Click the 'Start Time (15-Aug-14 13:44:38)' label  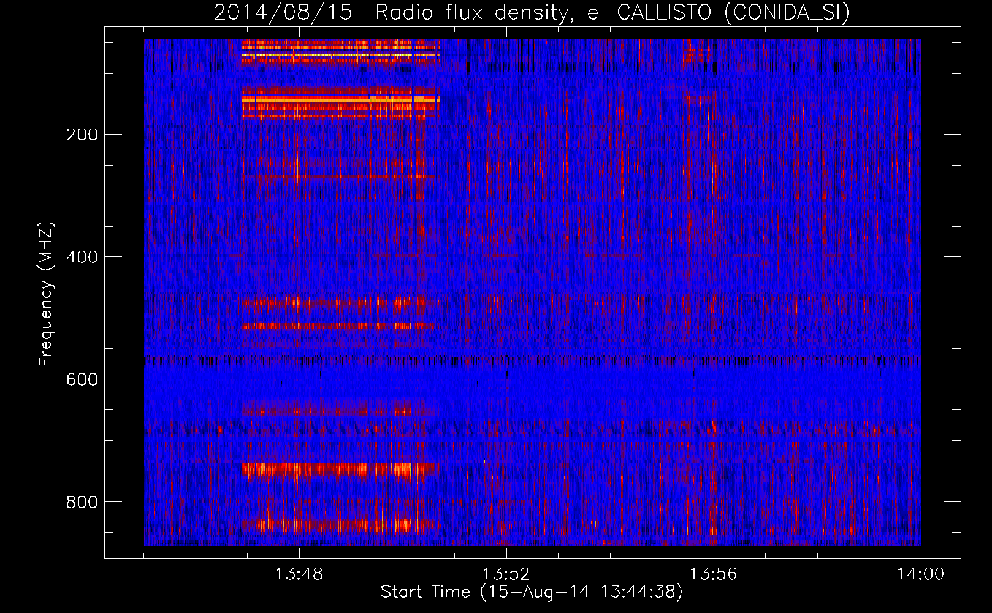532,592
